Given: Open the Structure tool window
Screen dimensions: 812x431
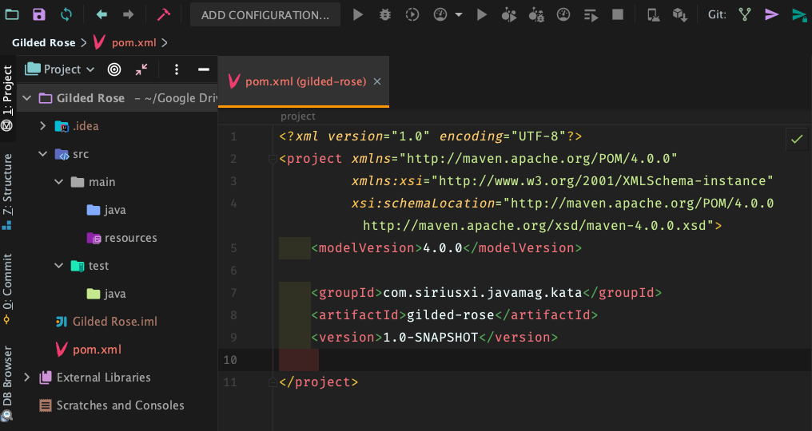Looking at the screenshot, I should [x=7, y=191].
